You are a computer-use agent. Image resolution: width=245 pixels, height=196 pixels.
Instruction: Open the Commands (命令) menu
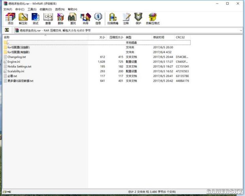tap(20, 9)
